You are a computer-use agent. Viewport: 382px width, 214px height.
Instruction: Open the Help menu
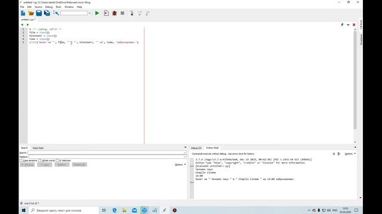click(79, 7)
